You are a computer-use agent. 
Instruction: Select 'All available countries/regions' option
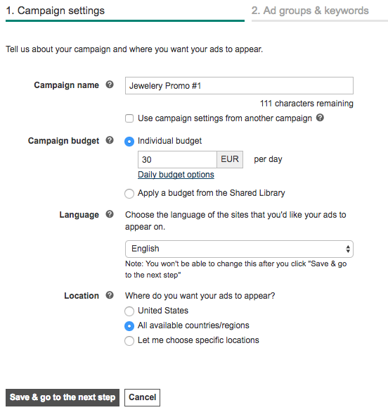pos(129,326)
